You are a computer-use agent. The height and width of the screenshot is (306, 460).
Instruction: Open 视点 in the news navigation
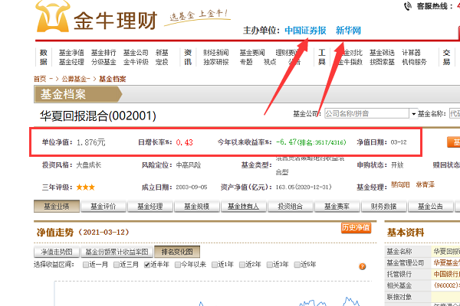pyautogui.click(x=270, y=62)
